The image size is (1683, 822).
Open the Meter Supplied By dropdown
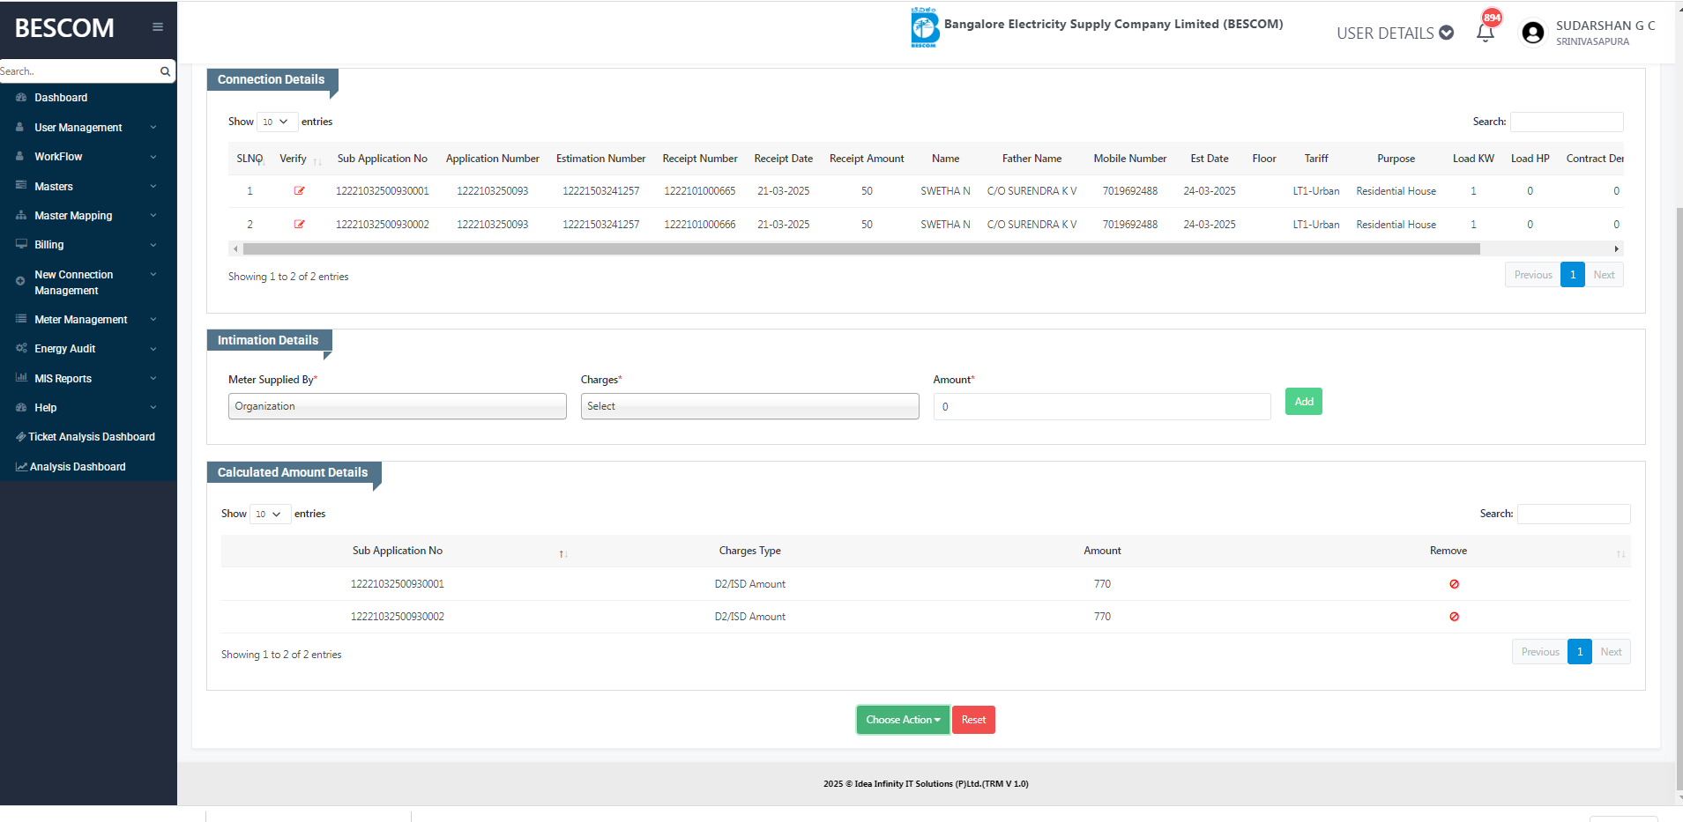(x=397, y=406)
